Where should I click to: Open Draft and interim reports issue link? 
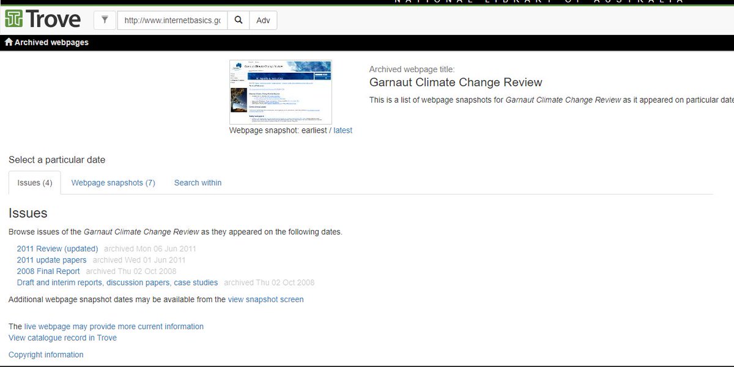117,283
